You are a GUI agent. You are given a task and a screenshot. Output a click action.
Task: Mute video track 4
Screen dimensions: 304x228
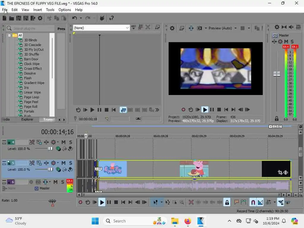pos(64,142)
